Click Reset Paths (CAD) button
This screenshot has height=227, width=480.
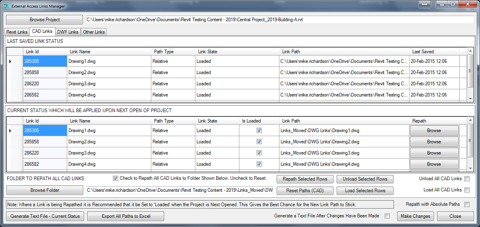pos(305,190)
